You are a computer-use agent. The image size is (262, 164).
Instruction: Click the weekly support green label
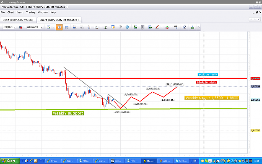click(x=68, y=113)
